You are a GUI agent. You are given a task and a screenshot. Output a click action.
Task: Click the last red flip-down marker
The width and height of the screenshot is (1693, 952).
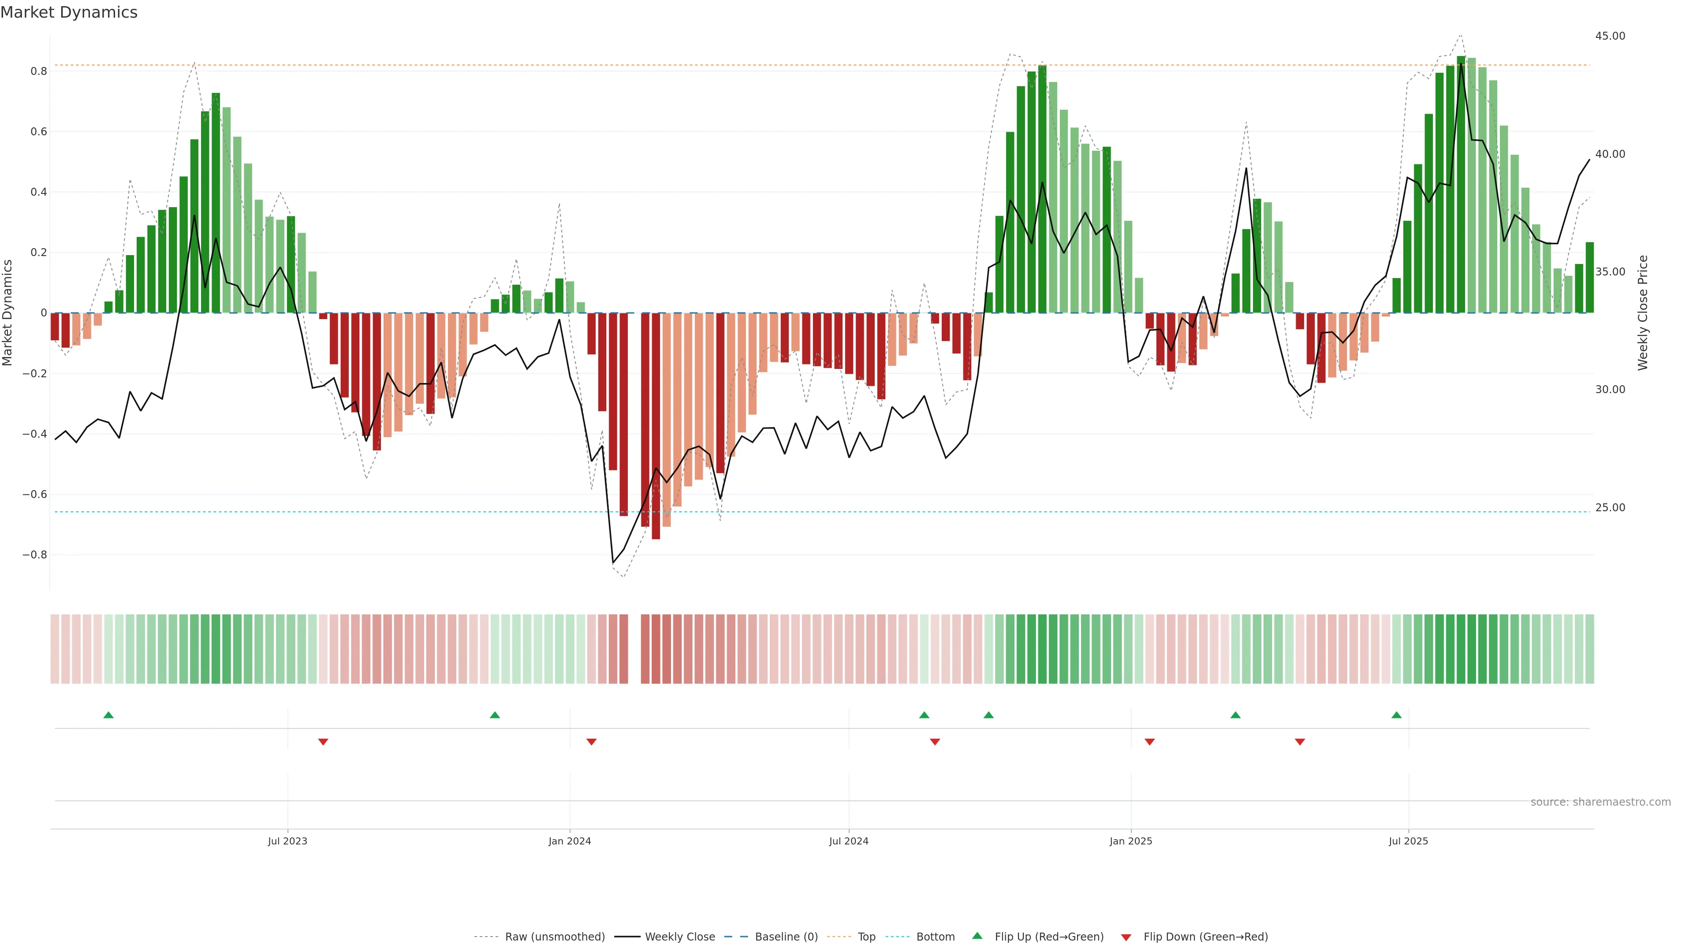pyautogui.click(x=1299, y=742)
